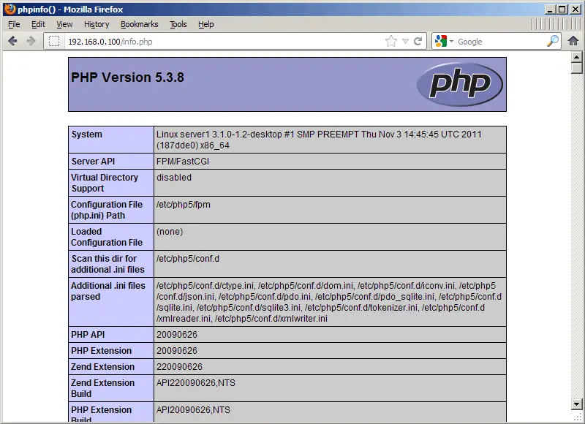This screenshot has width=585, height=424.
Task: Bookmark this page with the star icon
Action: coord(391,41)
